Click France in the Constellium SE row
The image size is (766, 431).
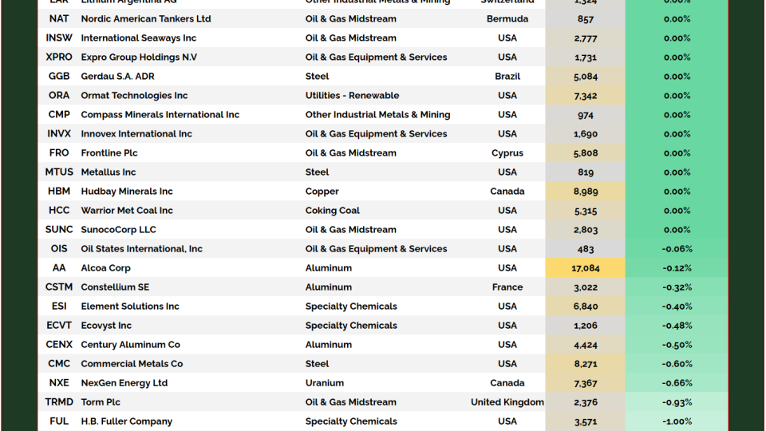tap(507, 287)
